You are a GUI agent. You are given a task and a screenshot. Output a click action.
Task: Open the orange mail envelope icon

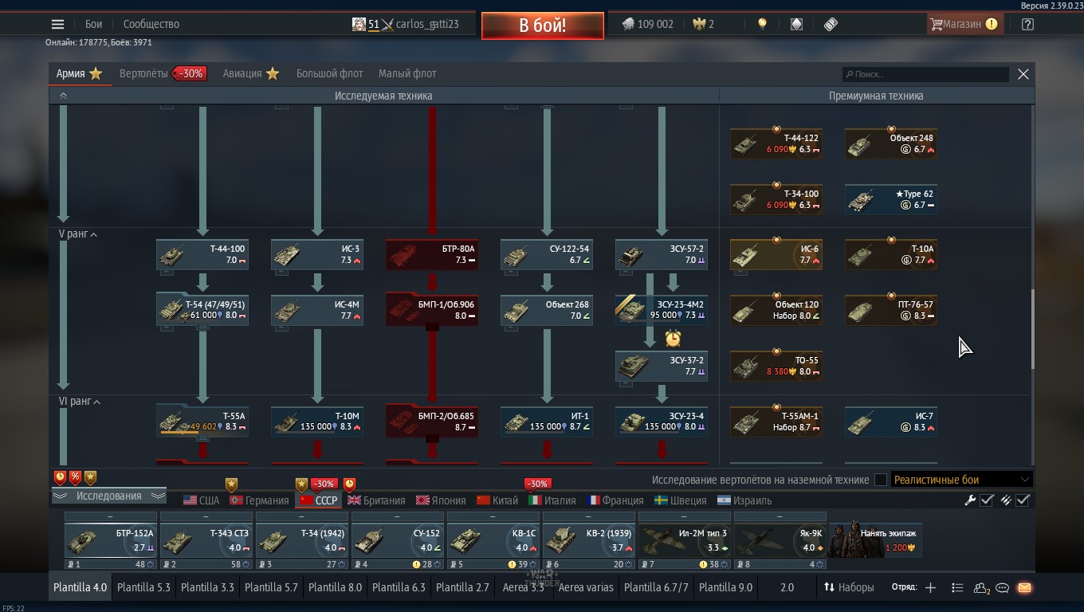click(x=1024, y=587)
